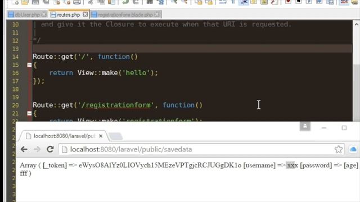Close the localhost Chrome tab
The image size is (360, 202).
pyautogui.click(x=101, y=136)
